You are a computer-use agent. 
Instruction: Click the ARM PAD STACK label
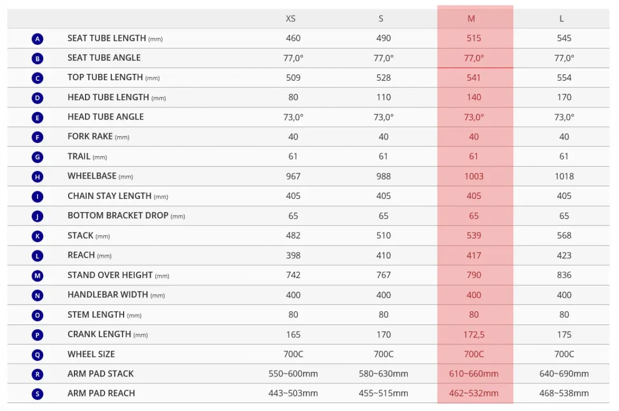tap(100, 374)
